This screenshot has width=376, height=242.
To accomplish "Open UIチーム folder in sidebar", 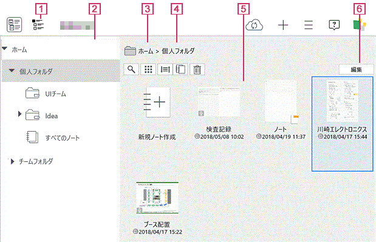I will click(56, 93).
